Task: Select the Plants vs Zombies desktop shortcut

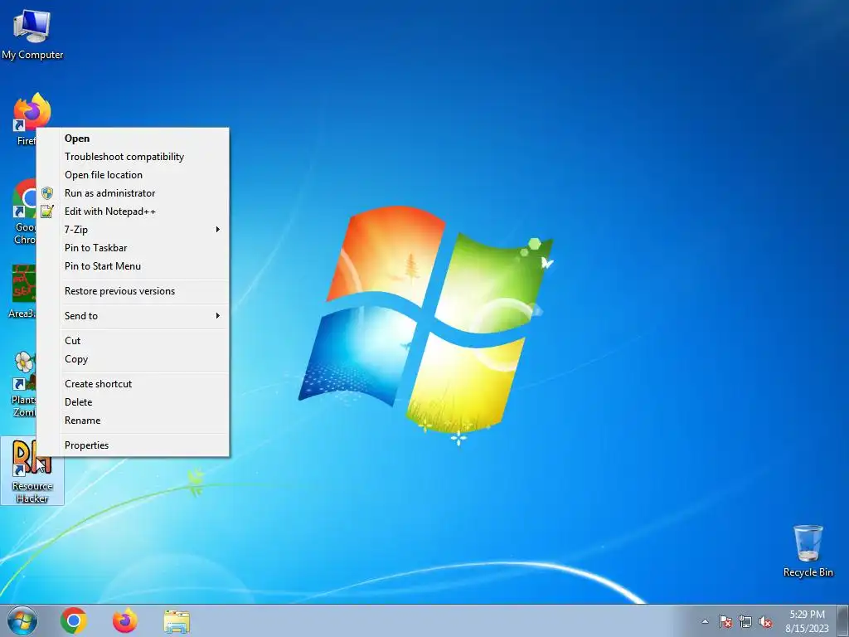Action: click(22, 383)
